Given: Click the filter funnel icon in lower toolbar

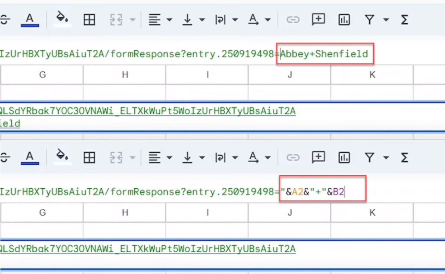Looking at the screenshot, I should pos(369,157).
